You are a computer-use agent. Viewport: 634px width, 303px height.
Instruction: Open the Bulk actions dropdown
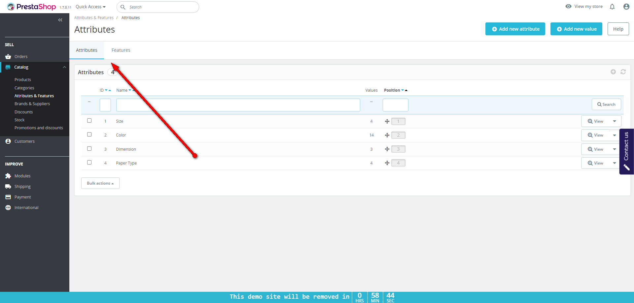[x=100, y=183]
